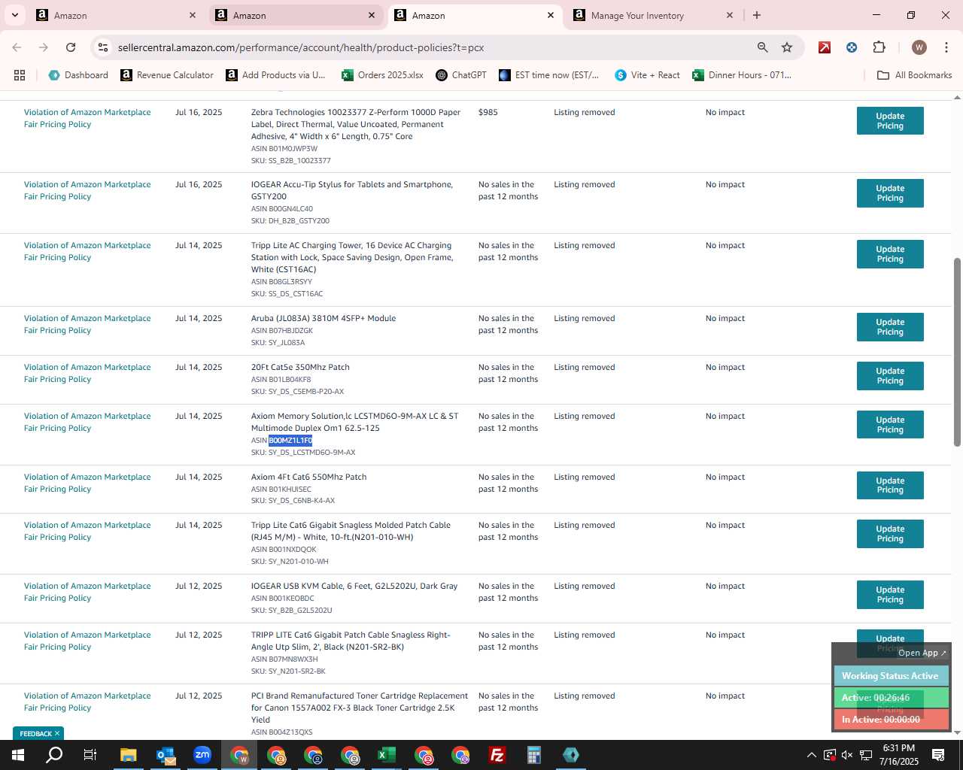Update Pricing for 20Ft Cat5e Patch

tap(890, 376)
